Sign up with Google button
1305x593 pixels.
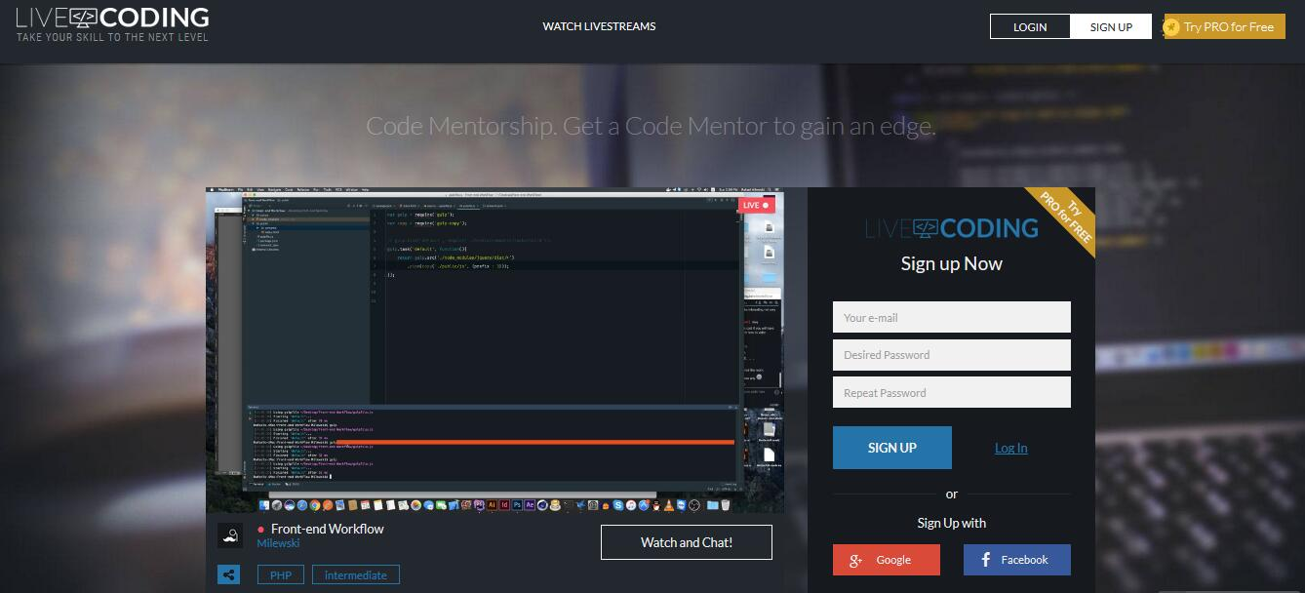tap(887, 560)
